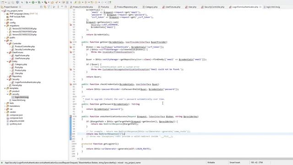Click the src folder icon
Screen dimensions: 293x165
coord(8,41)
